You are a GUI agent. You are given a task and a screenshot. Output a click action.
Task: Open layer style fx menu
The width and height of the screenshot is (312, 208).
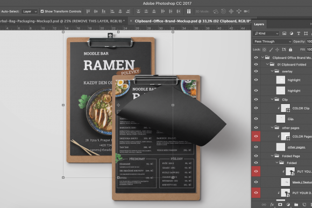(x=272, y=205)
